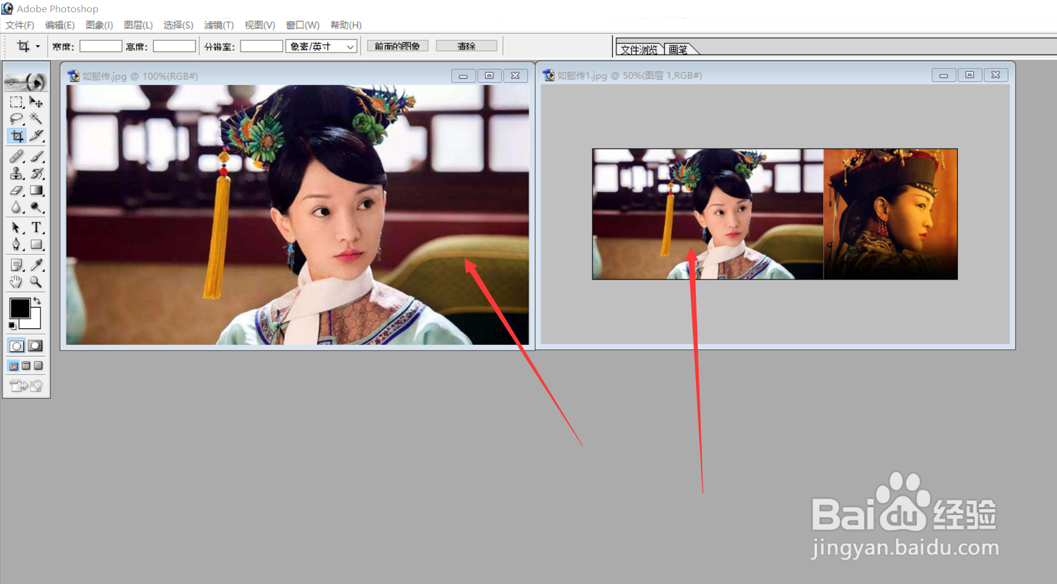Click the Photoshop icon in the app title bar
The image size is (1057, 584).
point(7,9)
